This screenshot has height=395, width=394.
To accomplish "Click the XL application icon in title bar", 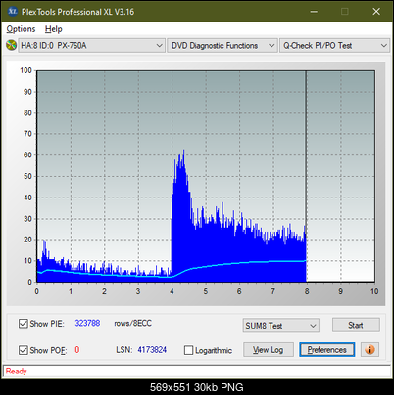I will tap(13, 12).
